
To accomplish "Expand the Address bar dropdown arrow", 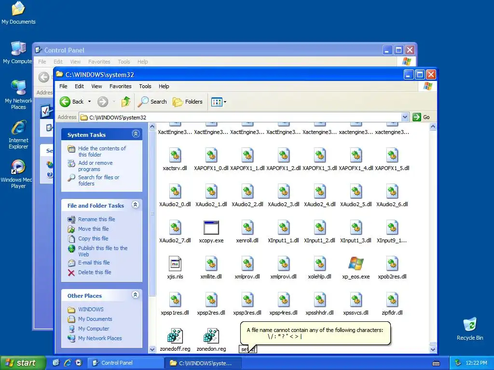I will [405, 117].
